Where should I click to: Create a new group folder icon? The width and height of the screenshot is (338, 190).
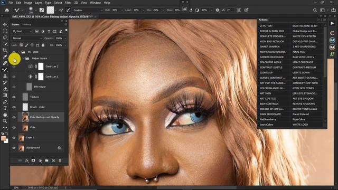coord(47,160)
